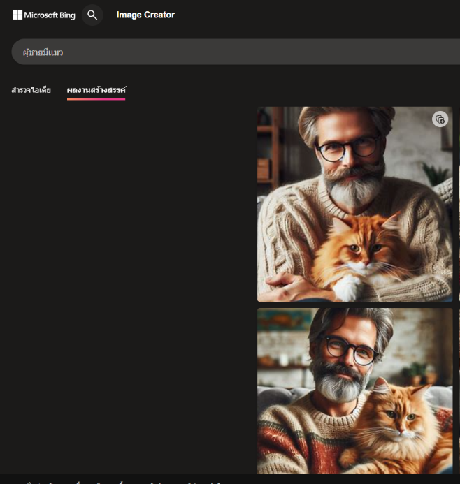Screen dimensions: 460x484
Task: Open search with the magnifying glass icon
Action: (92, 15)
